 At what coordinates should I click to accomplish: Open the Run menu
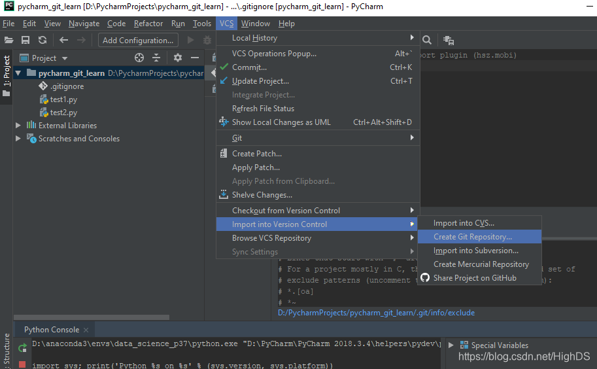click(179, 24)
